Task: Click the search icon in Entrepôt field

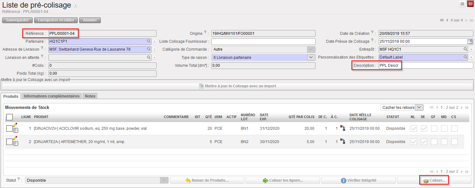Action: (465, 49)
